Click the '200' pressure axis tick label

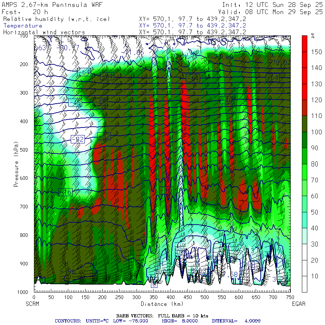24,64
